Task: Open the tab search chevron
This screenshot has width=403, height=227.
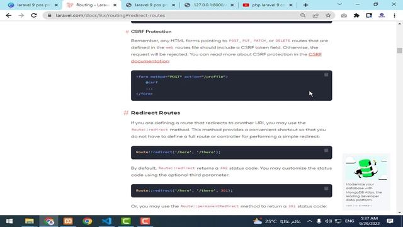Action: click(x=339, y=4)
